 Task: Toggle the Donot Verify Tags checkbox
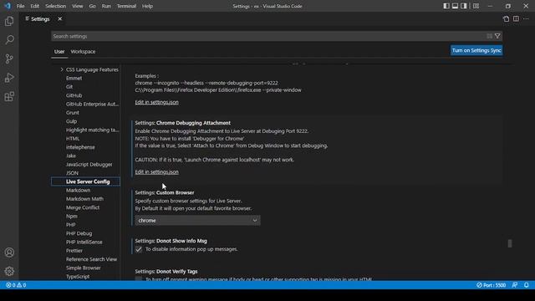coord(139,279)
